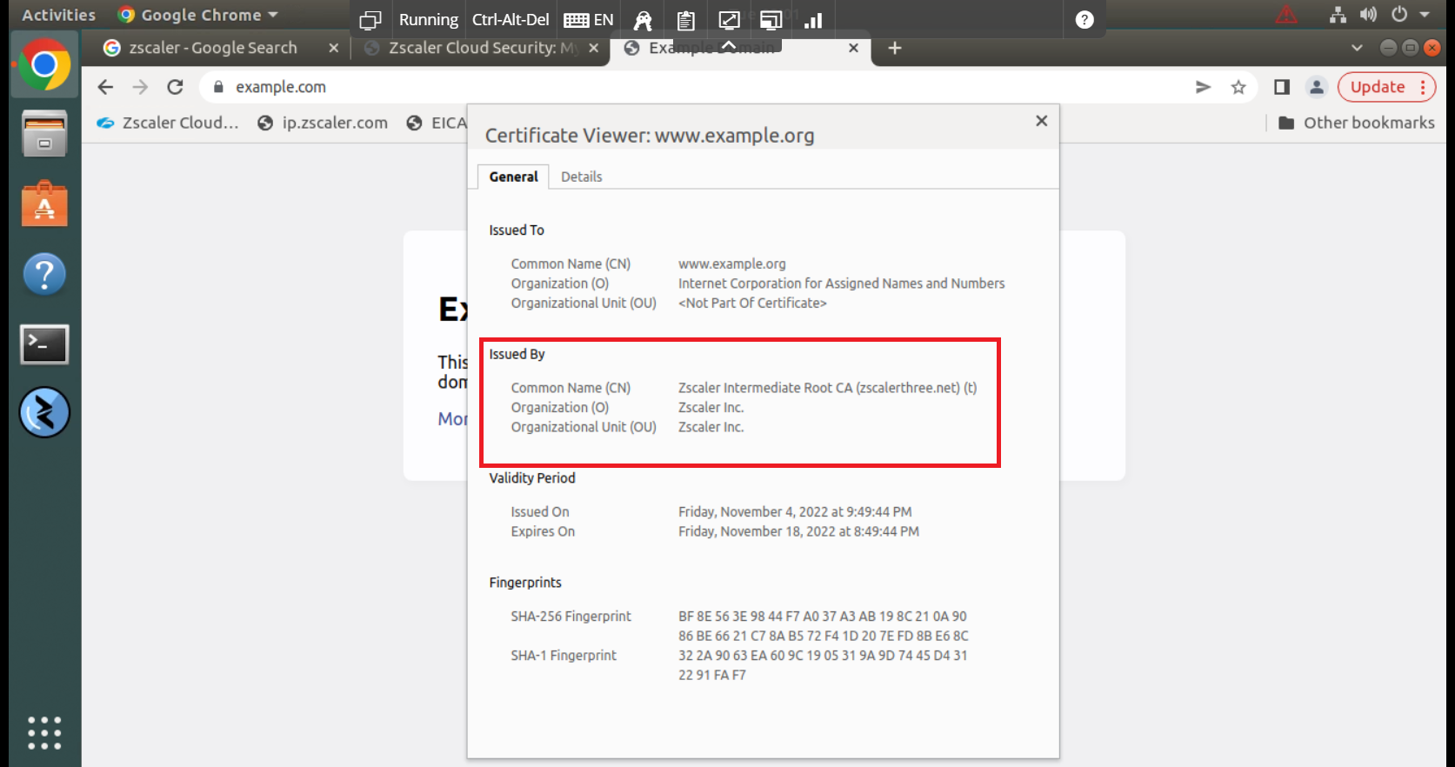This screenshot has width=1455, height=767.
Task: Close the Example Domain tab
Action: pos(853,48)
